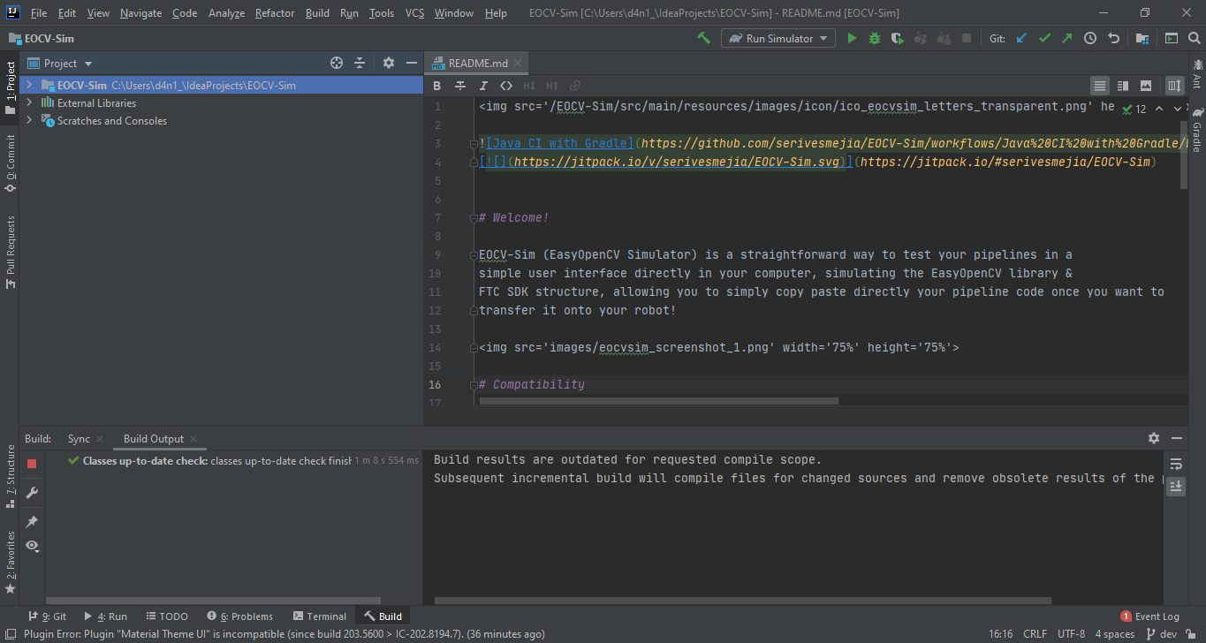Viewport: 1206px width, 643px height.
Task: Run with coverage shield icon
Action: tap(898, 38)
